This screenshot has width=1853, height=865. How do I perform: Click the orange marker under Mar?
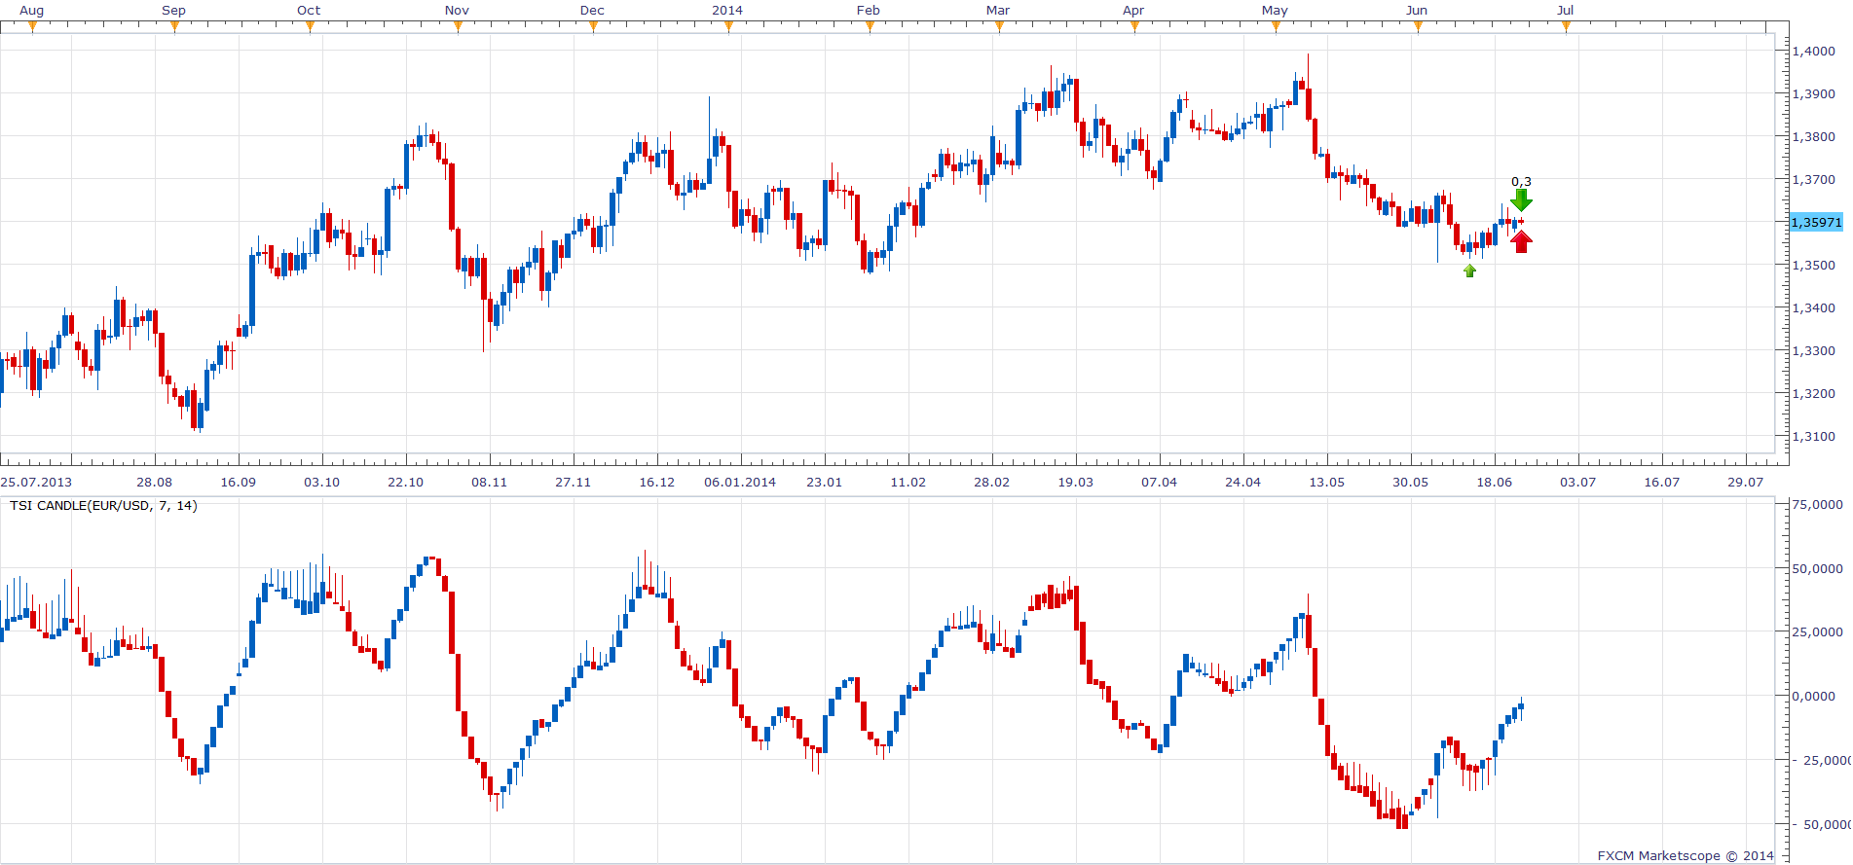click(999, 26)
